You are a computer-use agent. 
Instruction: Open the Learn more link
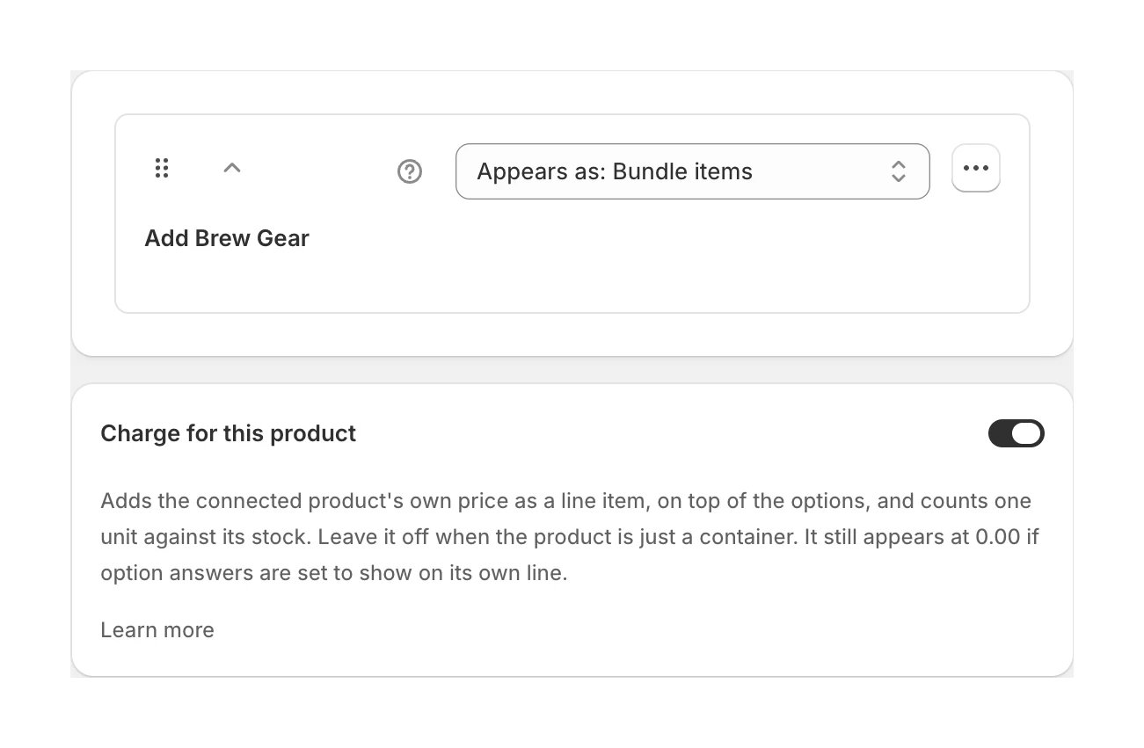[x=157, y=630]
